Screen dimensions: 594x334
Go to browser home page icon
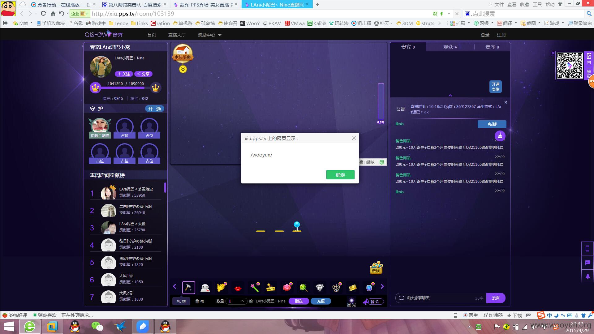click(x=53, y=14)
